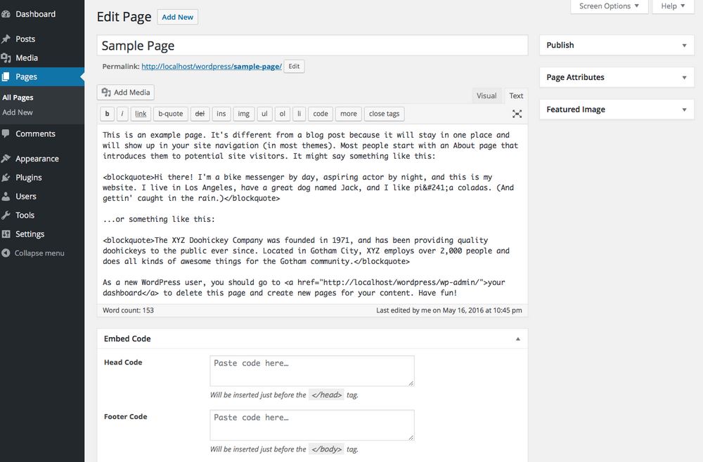Open the Settings menu label
703x462 pixels.
30,234
